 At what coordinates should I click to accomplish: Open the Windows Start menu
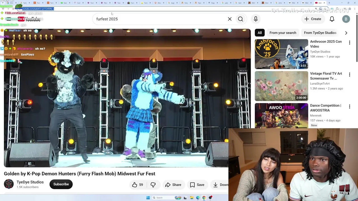pos(148,198)
